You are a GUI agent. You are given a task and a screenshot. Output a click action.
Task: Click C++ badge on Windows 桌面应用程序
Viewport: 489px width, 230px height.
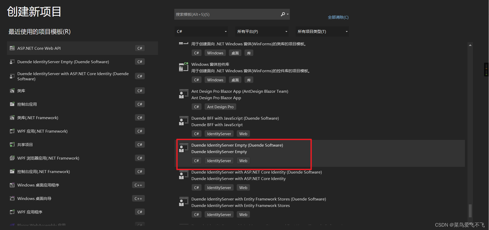pos(138,185)
